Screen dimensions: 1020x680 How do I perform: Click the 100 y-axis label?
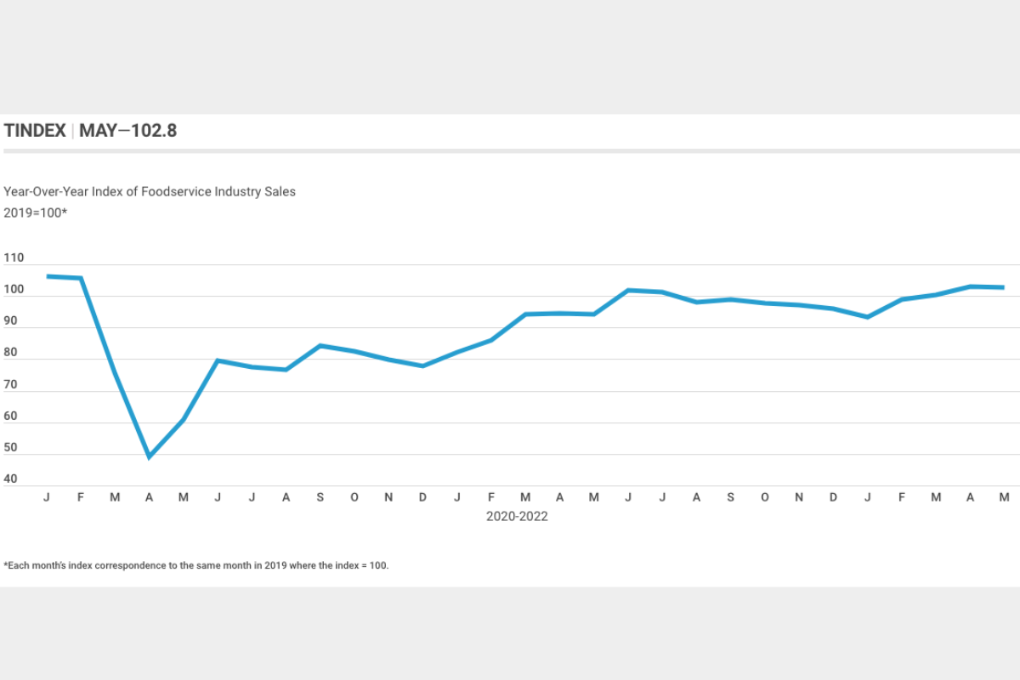point(14,290)
